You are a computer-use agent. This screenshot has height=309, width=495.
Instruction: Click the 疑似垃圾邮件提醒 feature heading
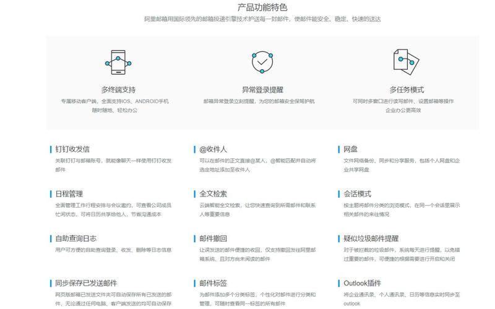click(371, 239)
